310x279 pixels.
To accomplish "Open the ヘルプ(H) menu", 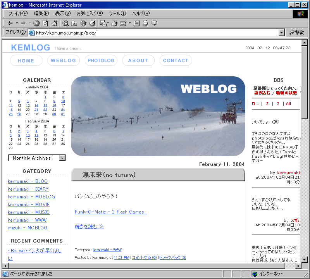I will click(141, 14).
